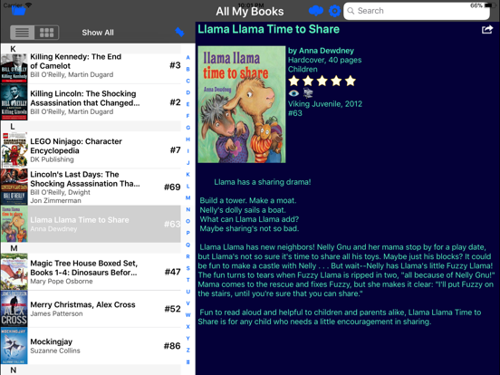This screenshot has width=500, height=375.
Task: Jump to index letter M
Action: point(188,197)
